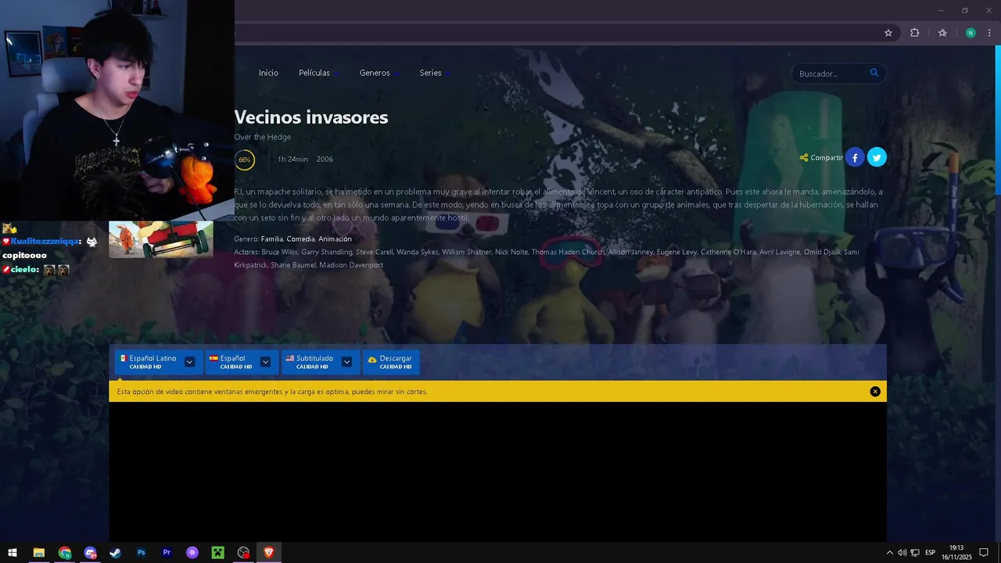The image size is (1001, 563).
Task: Open the browser extensions puzzle icon
Action: point(914,33)
